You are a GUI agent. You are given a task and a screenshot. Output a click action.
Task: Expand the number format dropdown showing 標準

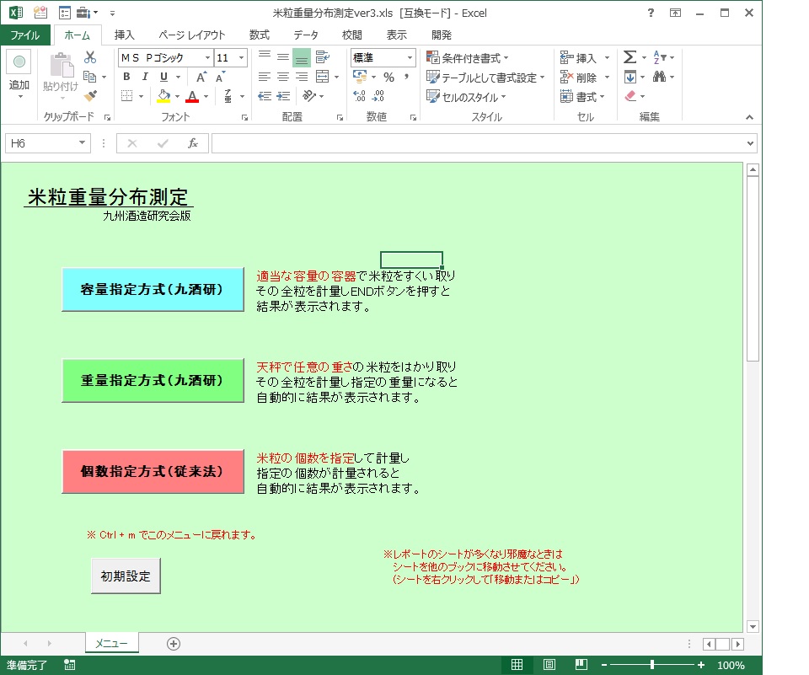pos(410,58)
